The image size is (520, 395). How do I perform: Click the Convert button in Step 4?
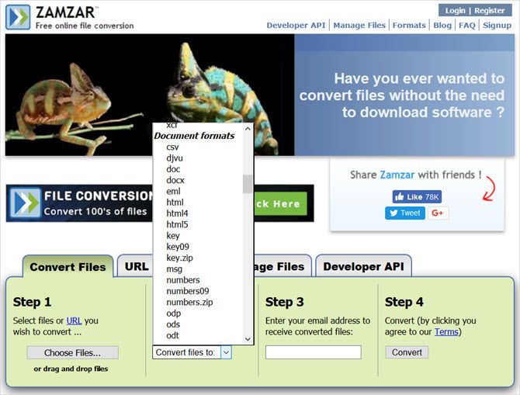click(407, 352)
